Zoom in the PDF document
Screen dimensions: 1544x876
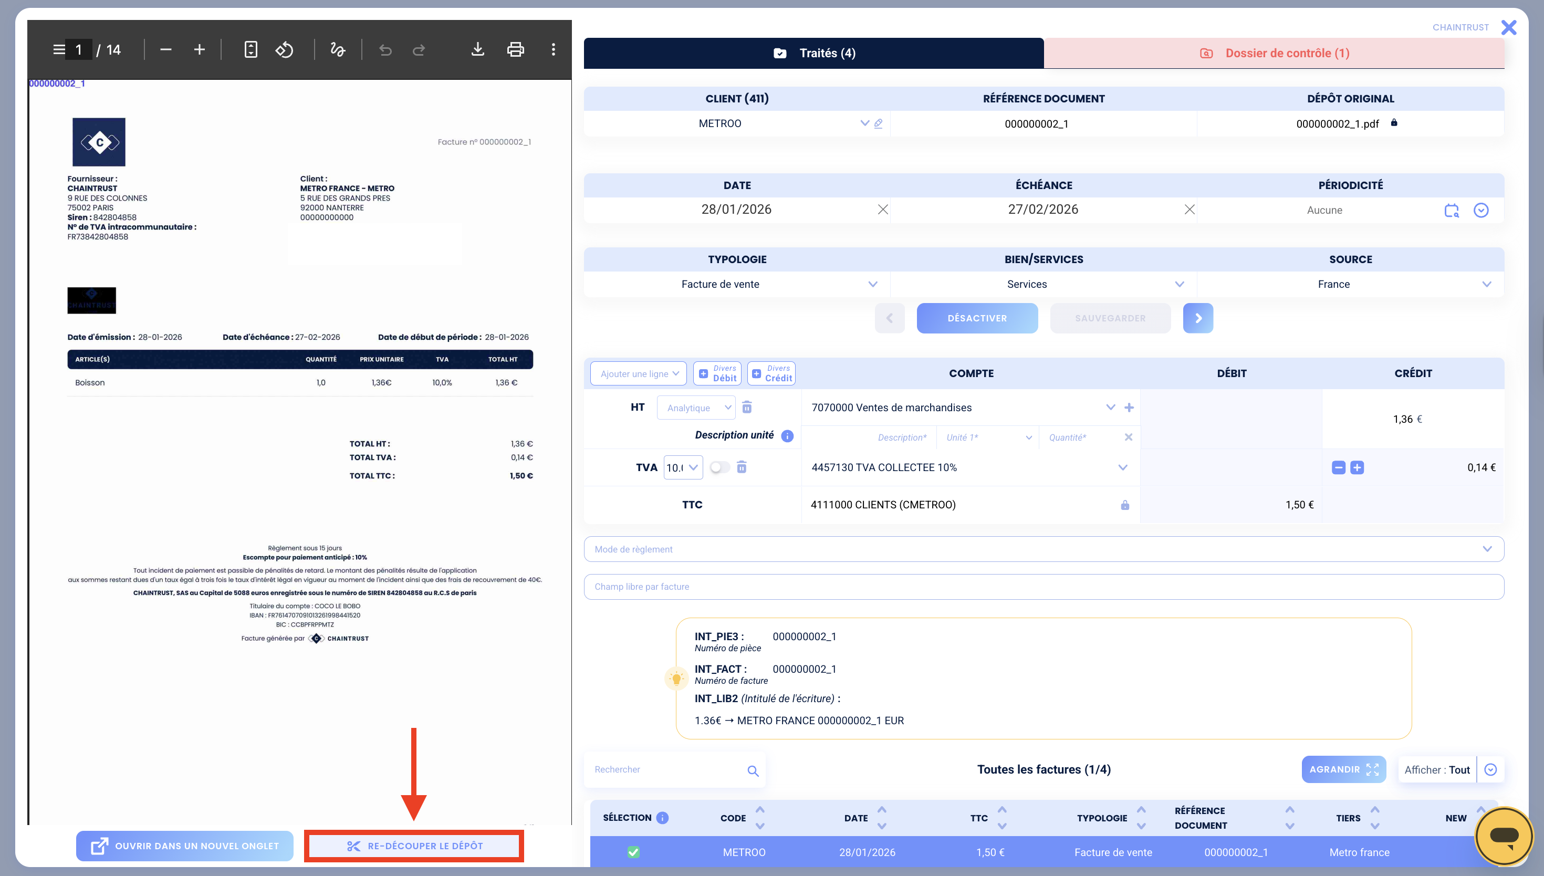pyautogui.click(x=200, y=49)
